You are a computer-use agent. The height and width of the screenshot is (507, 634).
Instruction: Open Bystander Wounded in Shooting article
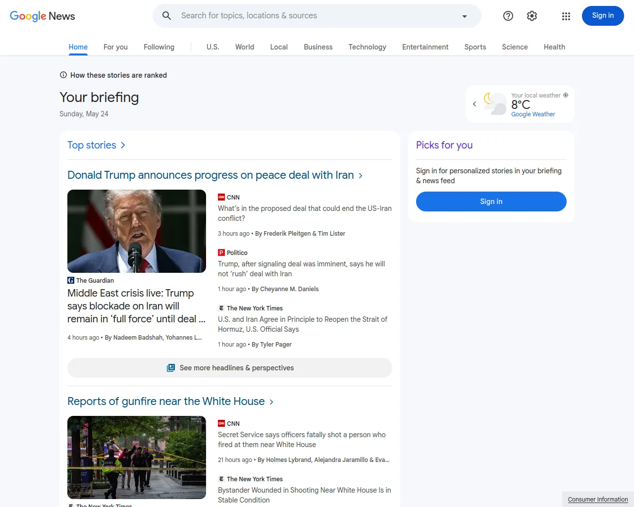pos(305,495)
